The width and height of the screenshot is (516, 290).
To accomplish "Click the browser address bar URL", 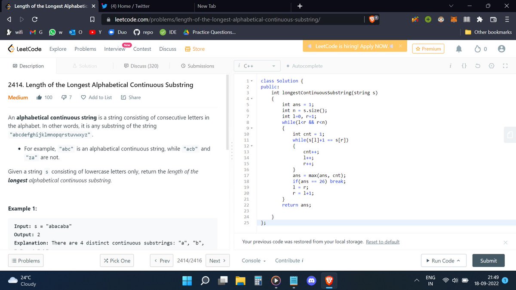I will coord(217,19).
